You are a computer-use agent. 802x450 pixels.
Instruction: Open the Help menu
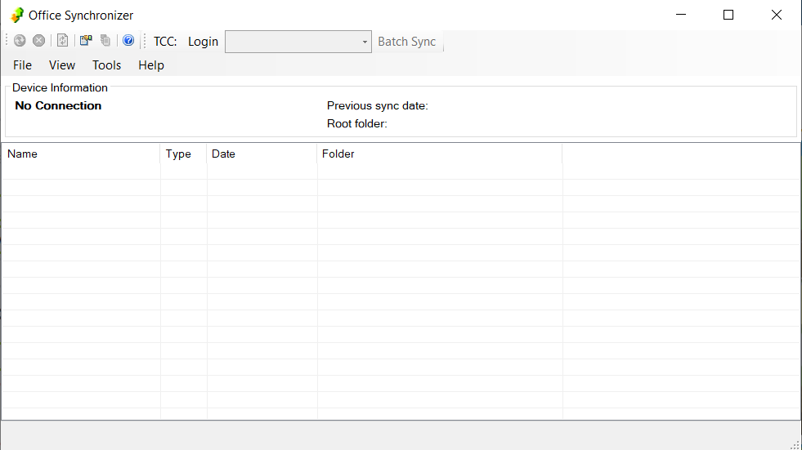[x=151, y=65]
